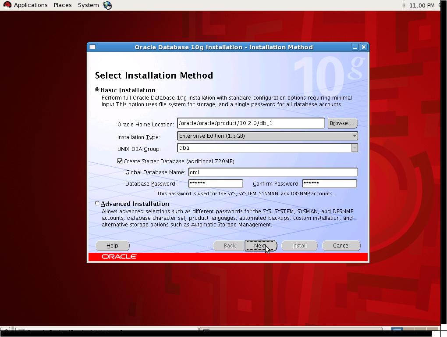The image size is (447, 337).
Task: Open the System menu
Action: point(89,5)
